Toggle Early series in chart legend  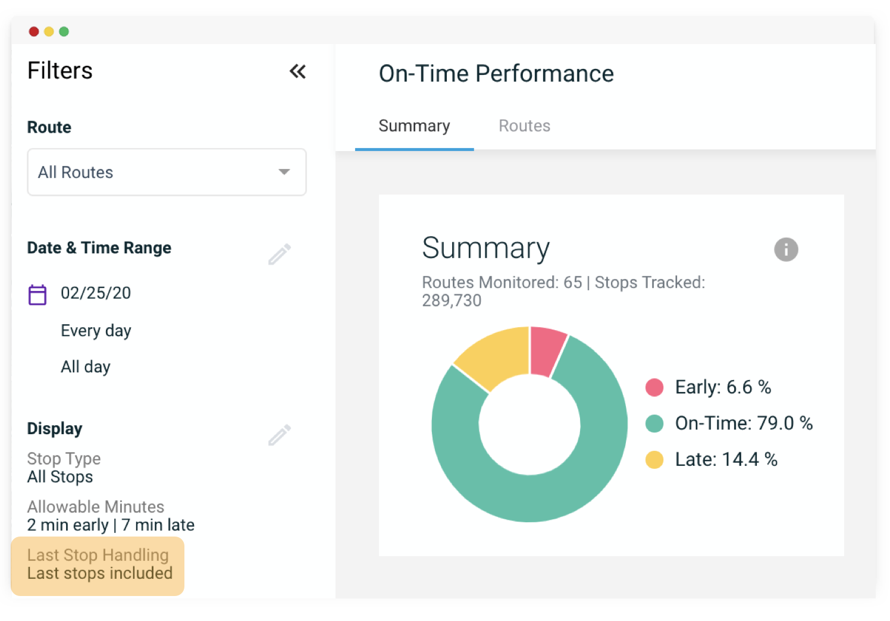(709, 387)
